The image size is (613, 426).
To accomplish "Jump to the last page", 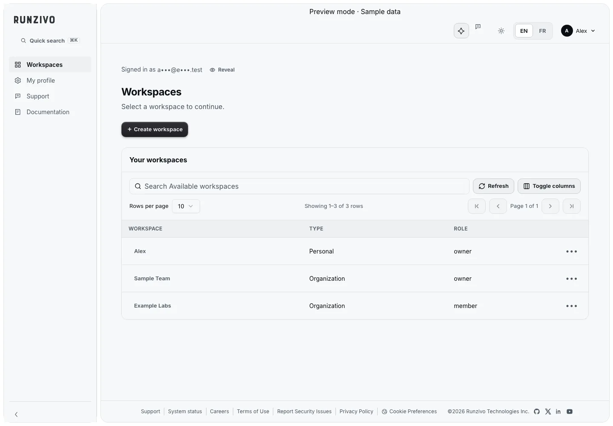I will click(x=571, y=206).
